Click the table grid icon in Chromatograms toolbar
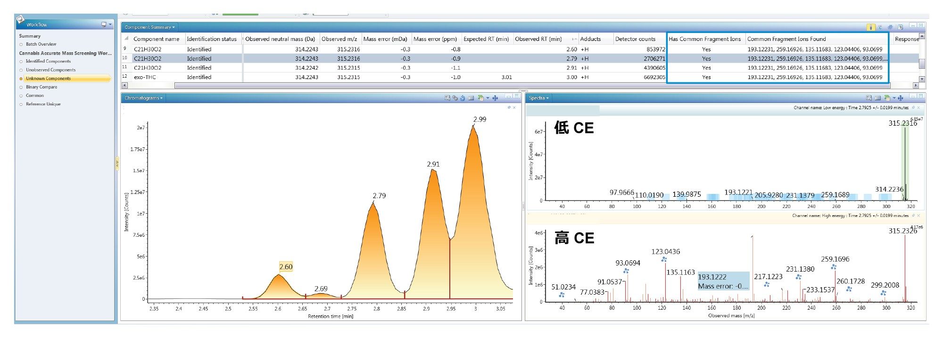This screenshot has width=943, height=337. point(471,98)
